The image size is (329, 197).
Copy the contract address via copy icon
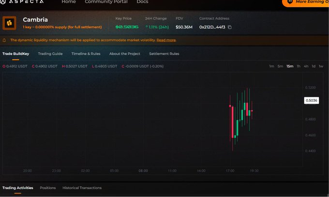(x=230, y=27)
